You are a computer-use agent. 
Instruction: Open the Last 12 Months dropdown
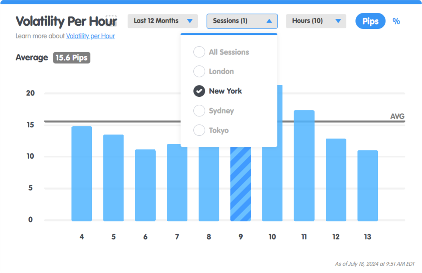tap(162, 21)
